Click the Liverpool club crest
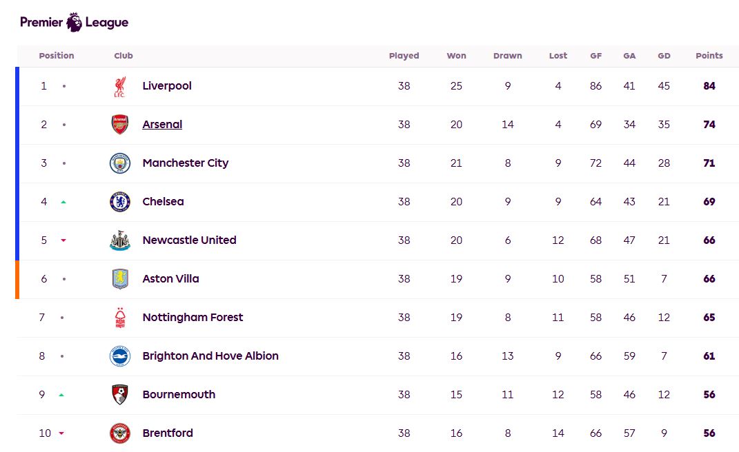Screen dimensions: 739x452 (x=119, y=86)
